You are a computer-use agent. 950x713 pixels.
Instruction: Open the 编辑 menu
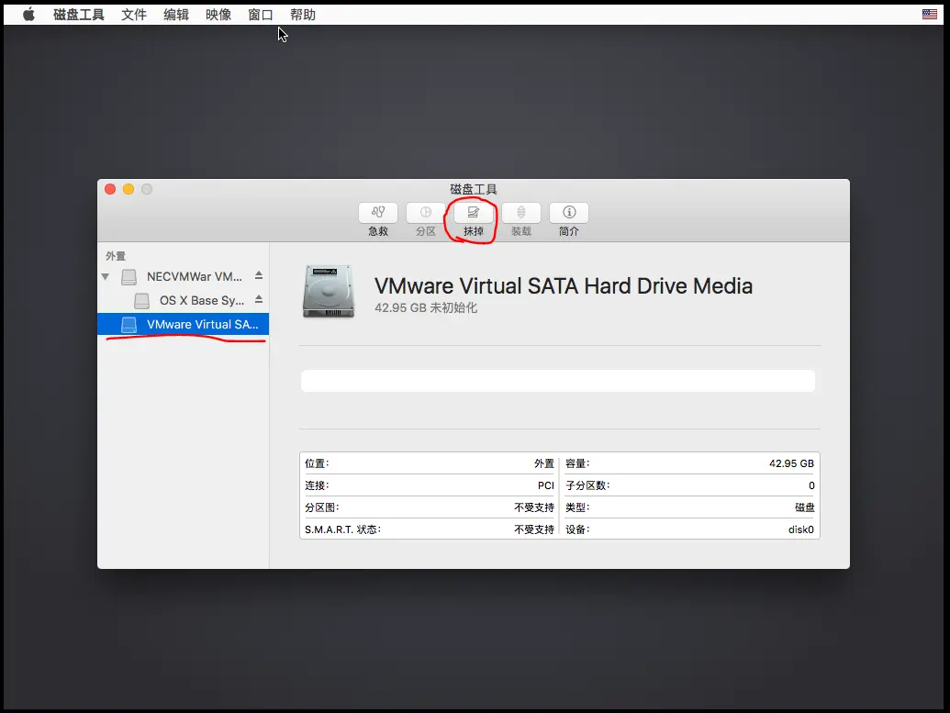coord(176,15)
